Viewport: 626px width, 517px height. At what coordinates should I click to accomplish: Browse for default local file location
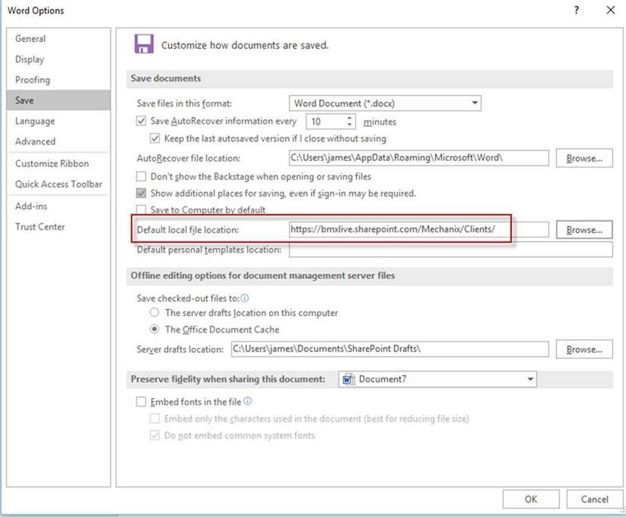coord(584,230)
